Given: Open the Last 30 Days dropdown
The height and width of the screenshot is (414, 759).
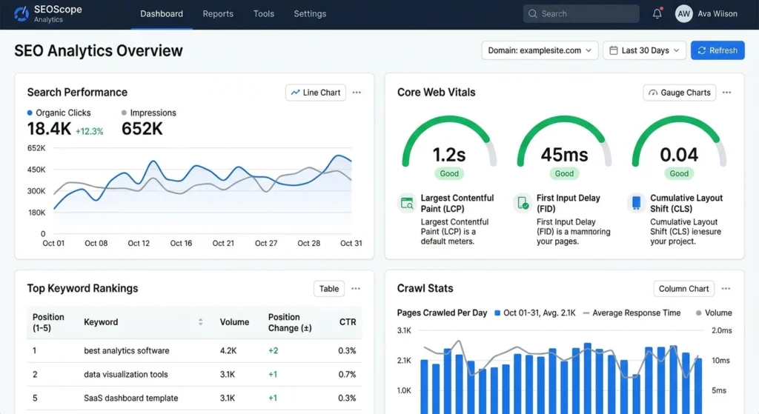Looking at the screenshot, I should pos(644,50).
